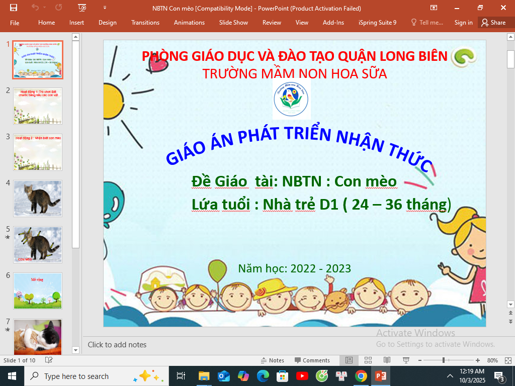
Task: Select slide 4 thumbnail with the cat
Action: pos(38,199)
